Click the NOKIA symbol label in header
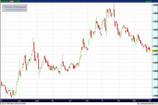 point(3,1)
